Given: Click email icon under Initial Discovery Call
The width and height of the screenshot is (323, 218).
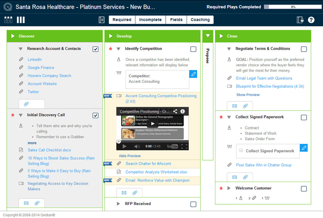Looking at the screenshot, I should click(x=26, y=203).
